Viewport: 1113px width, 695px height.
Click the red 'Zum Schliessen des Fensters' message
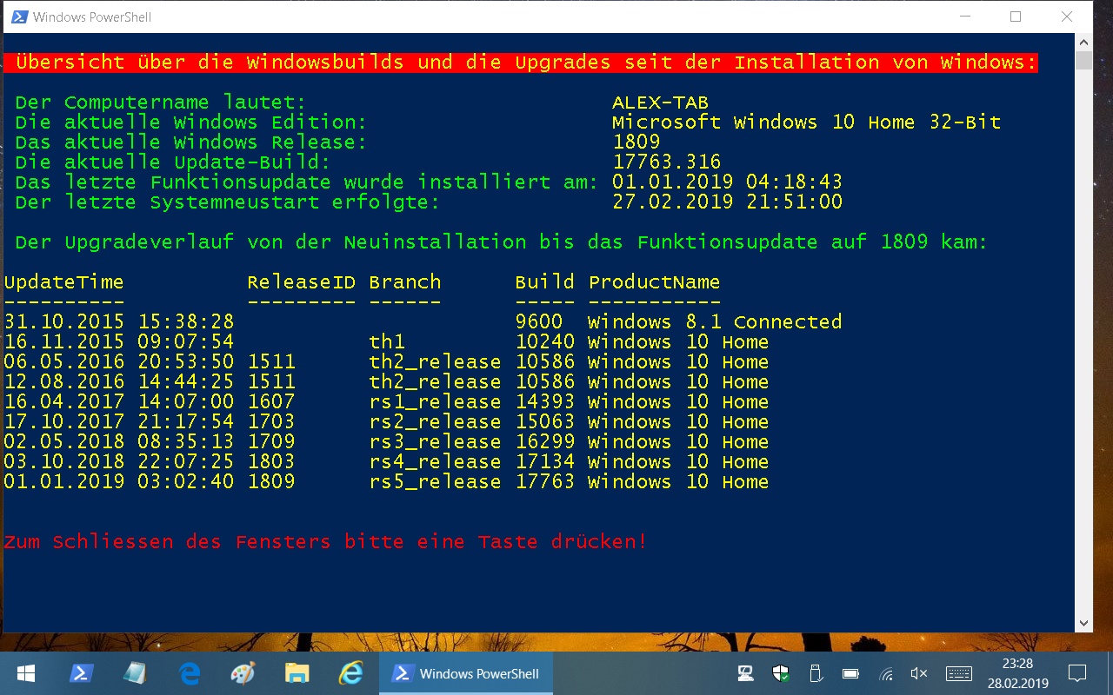pos(325,542)
